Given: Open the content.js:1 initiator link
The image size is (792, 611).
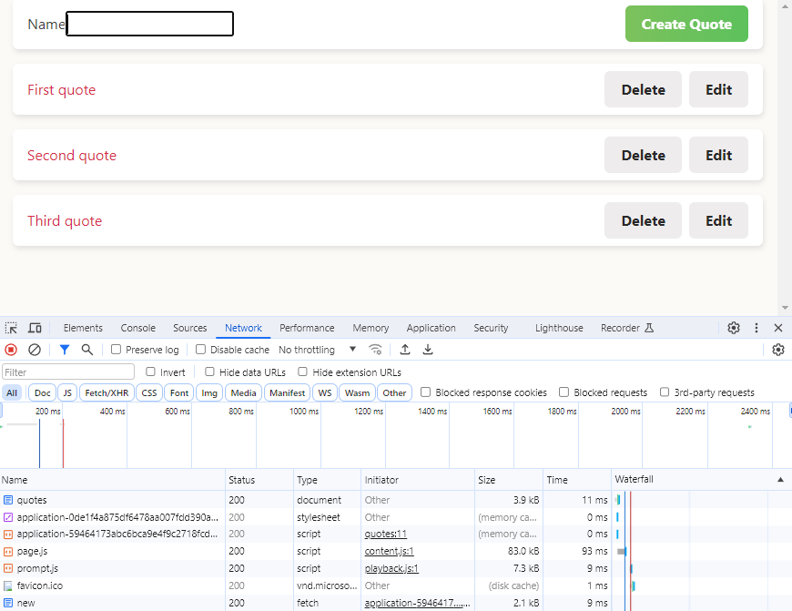Looking at the screenshot, I should click(x=390, y=552).
